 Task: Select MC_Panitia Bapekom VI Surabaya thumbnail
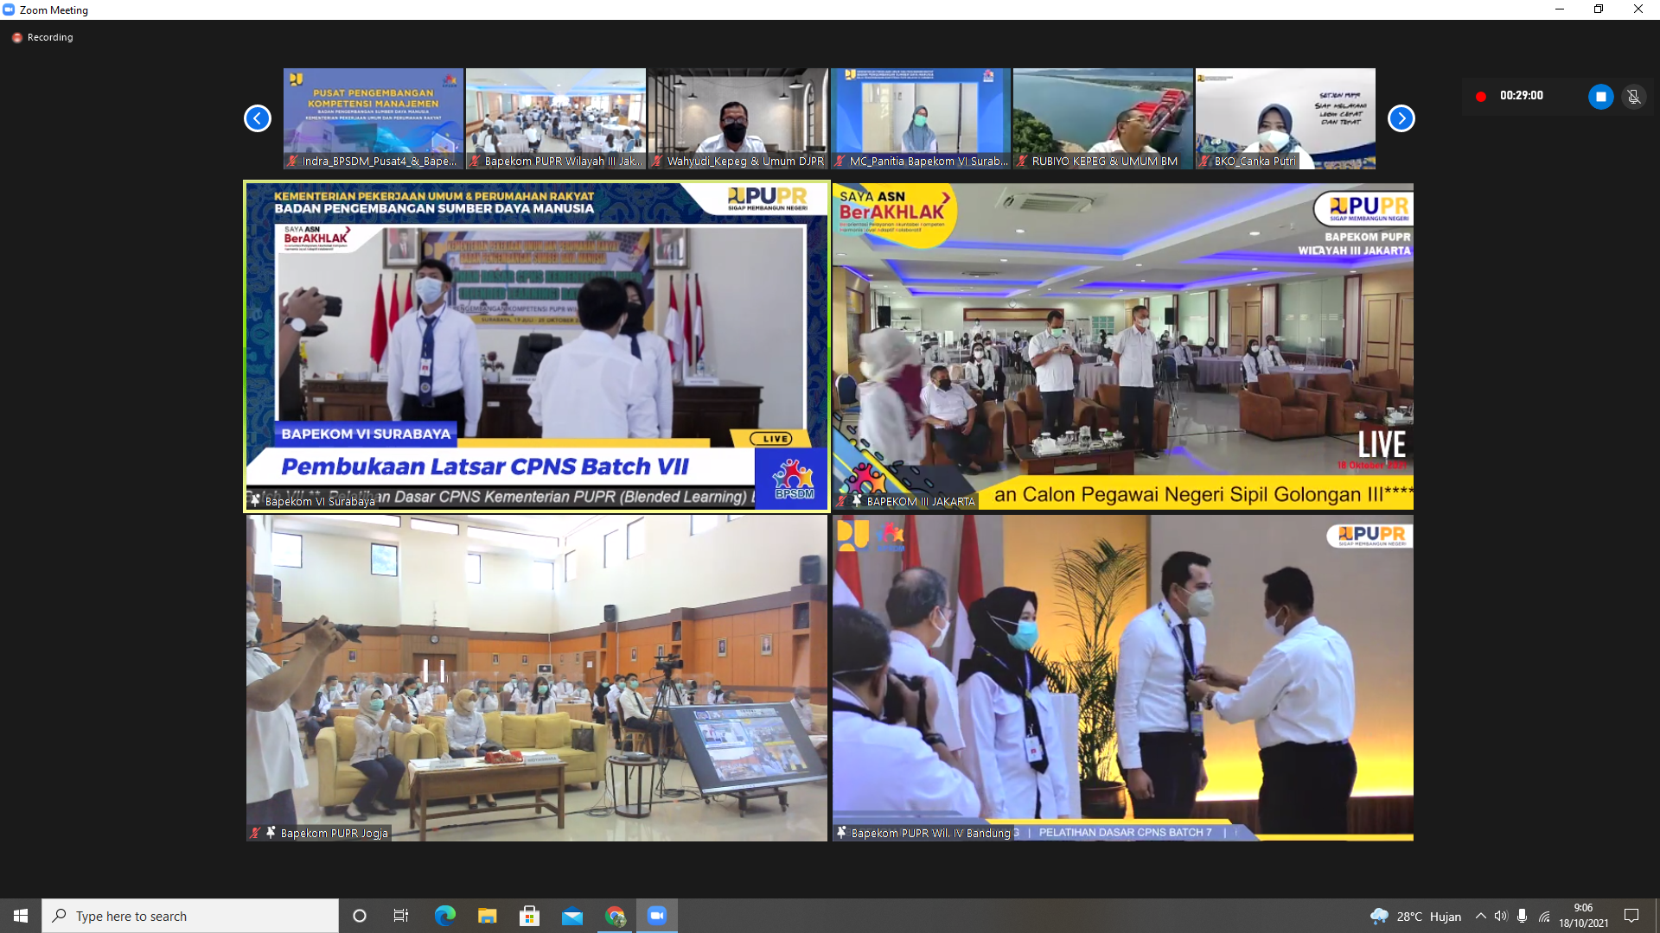click(x=921, y=118)
